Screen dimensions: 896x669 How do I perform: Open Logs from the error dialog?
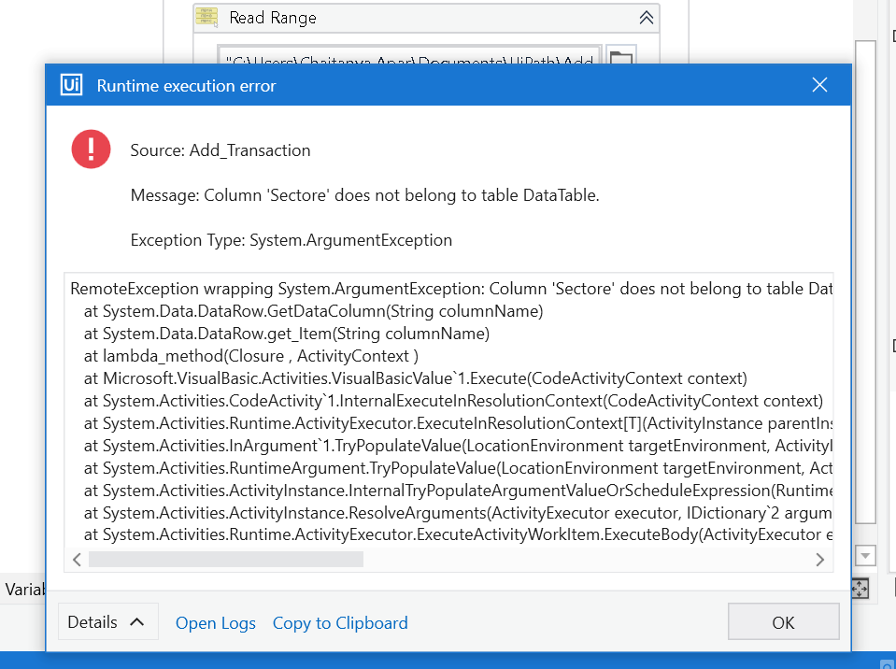tap(215, 623)
